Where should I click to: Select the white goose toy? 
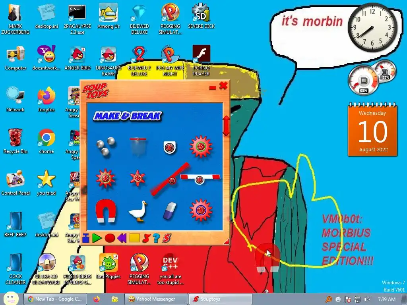coord(138,210)
